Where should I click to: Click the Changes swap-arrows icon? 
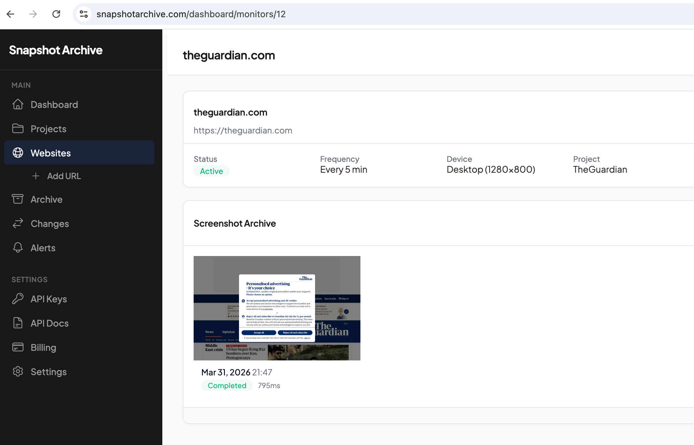pyautogui.click(x=18, y=223)
